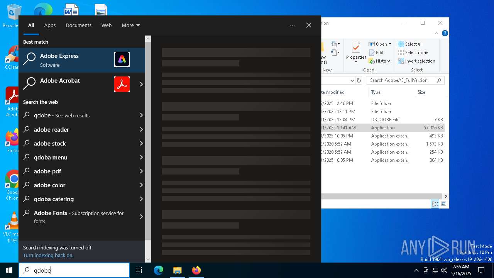This screenshot has width=494, height=278.
Task: Click Select all in Explorer ribbon
Action: click(410, 44)
